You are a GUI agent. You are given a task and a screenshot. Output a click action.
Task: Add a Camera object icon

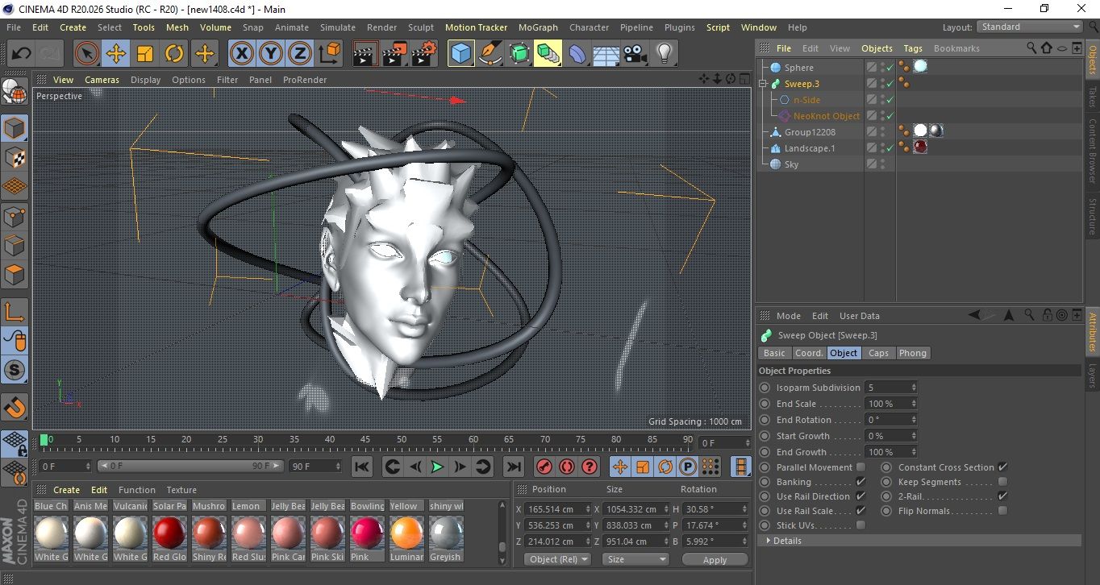(635, 54)
